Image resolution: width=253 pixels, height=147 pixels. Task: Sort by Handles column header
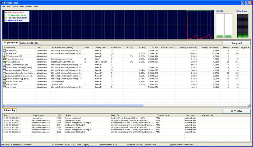(x=235, y=47)
